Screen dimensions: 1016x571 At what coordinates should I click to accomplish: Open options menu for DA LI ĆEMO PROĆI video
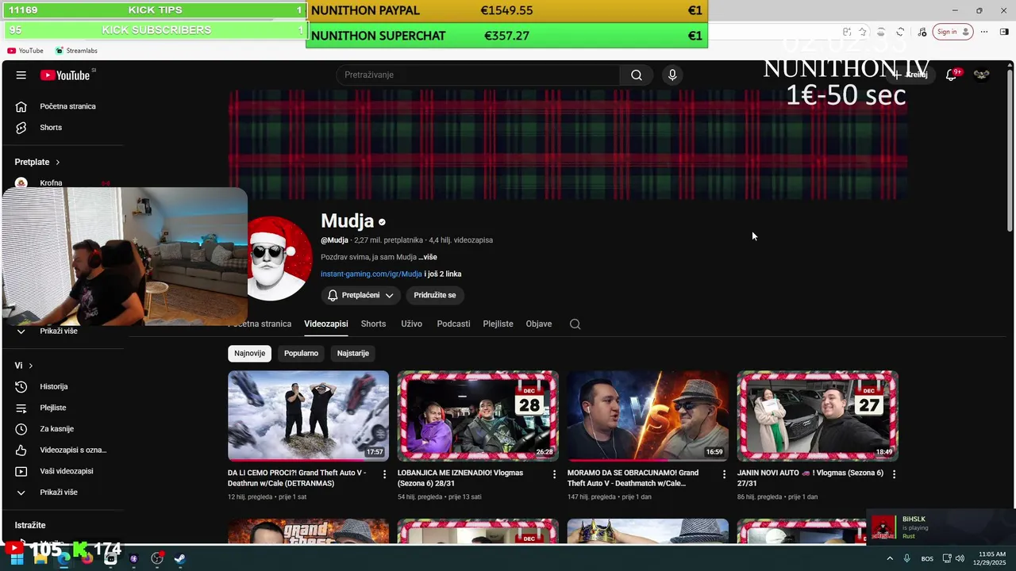tap(385, 474)
